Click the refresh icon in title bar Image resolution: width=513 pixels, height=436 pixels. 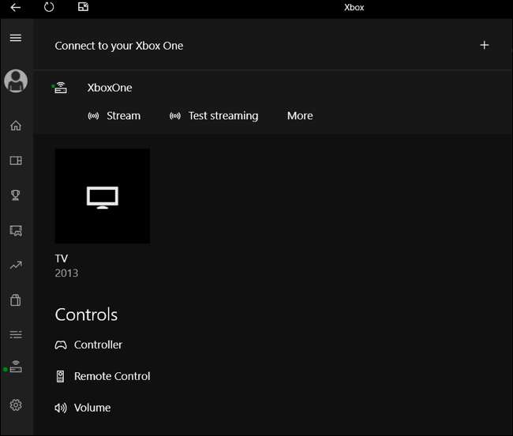(49, 8)
